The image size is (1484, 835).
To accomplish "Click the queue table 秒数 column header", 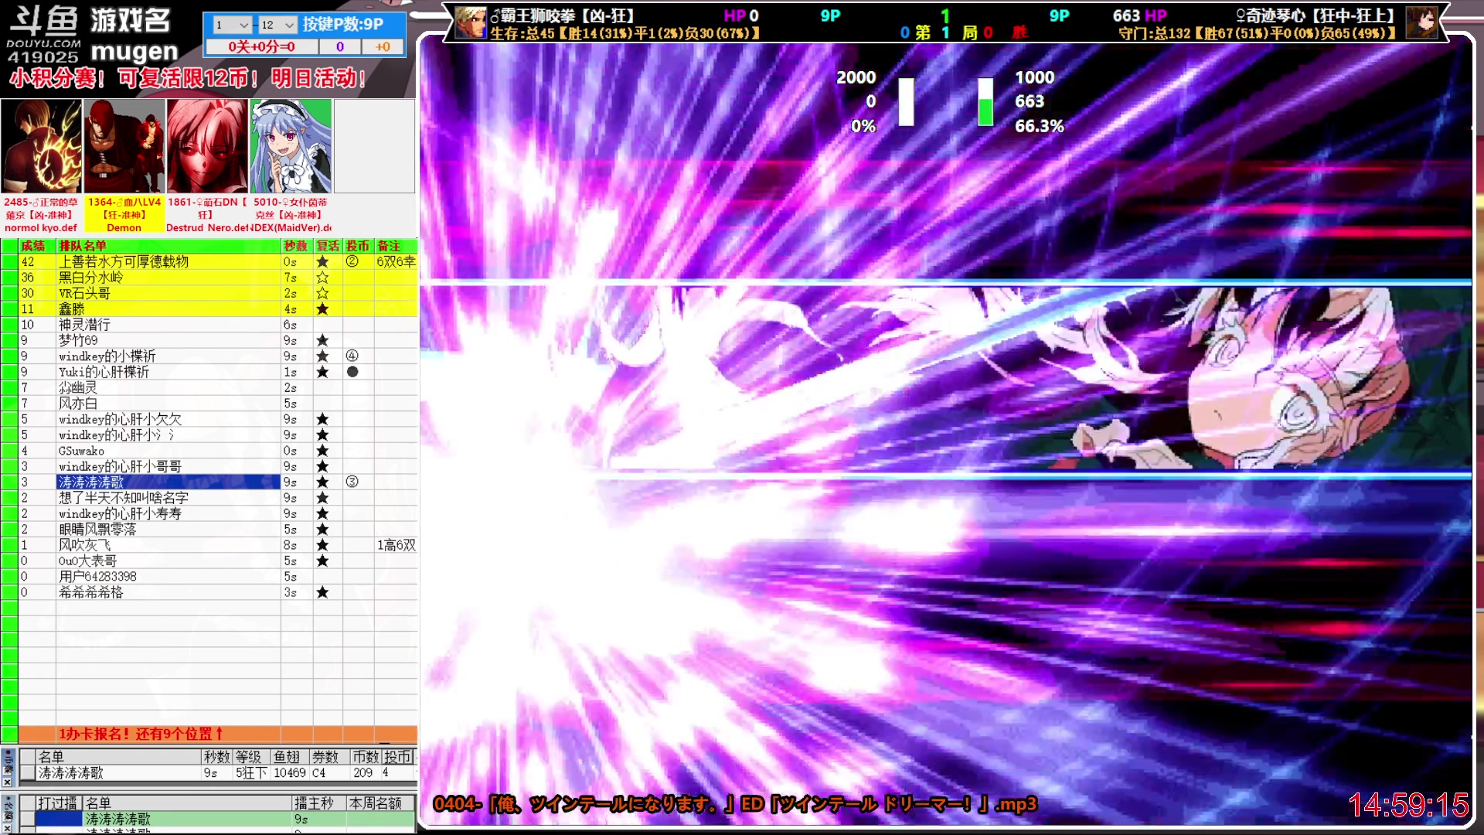I will tap(297, 246).
